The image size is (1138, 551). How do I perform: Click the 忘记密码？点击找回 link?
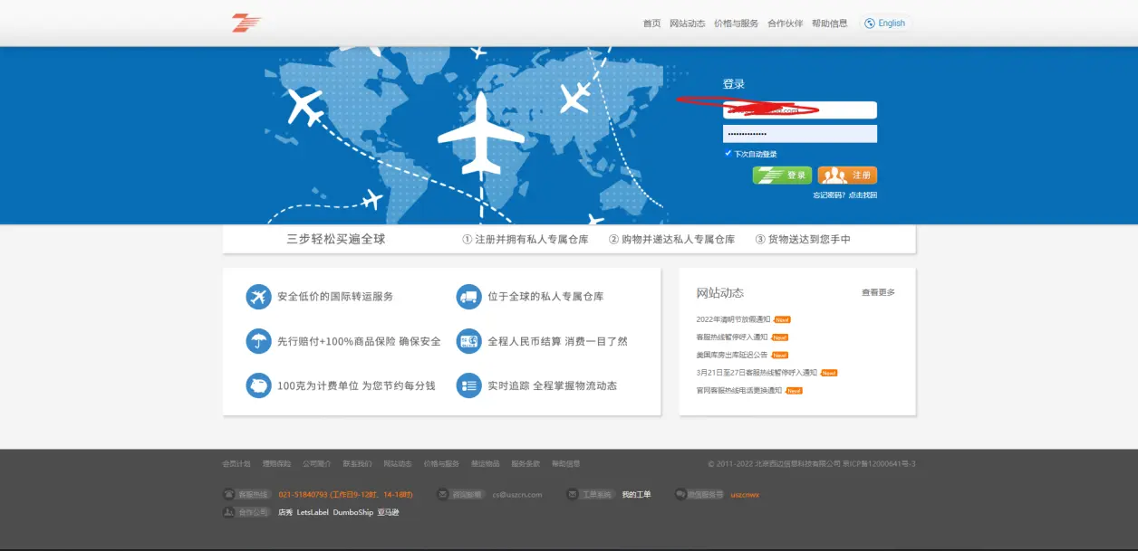pos(844,195)
